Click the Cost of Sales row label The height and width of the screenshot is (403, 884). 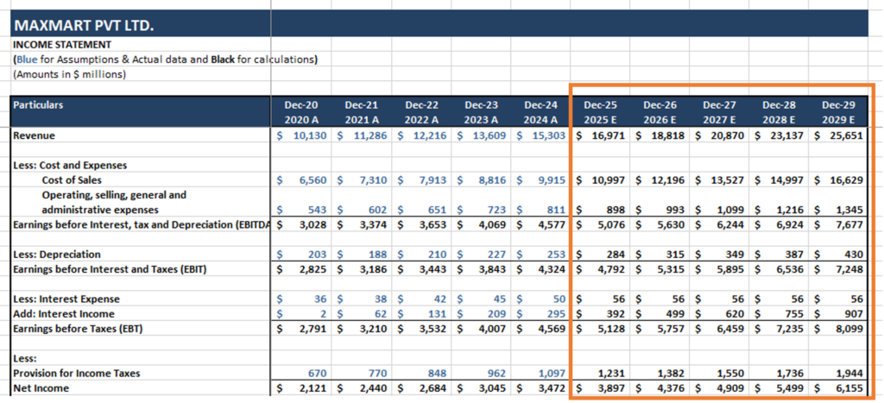pyautogui.click(x=72, y=180)
